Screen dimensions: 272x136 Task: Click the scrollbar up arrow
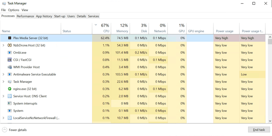tap(270, 37)
